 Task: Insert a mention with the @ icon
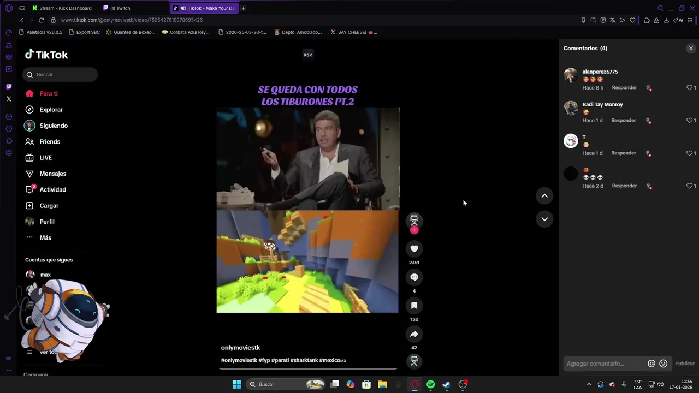click(651, 364)
